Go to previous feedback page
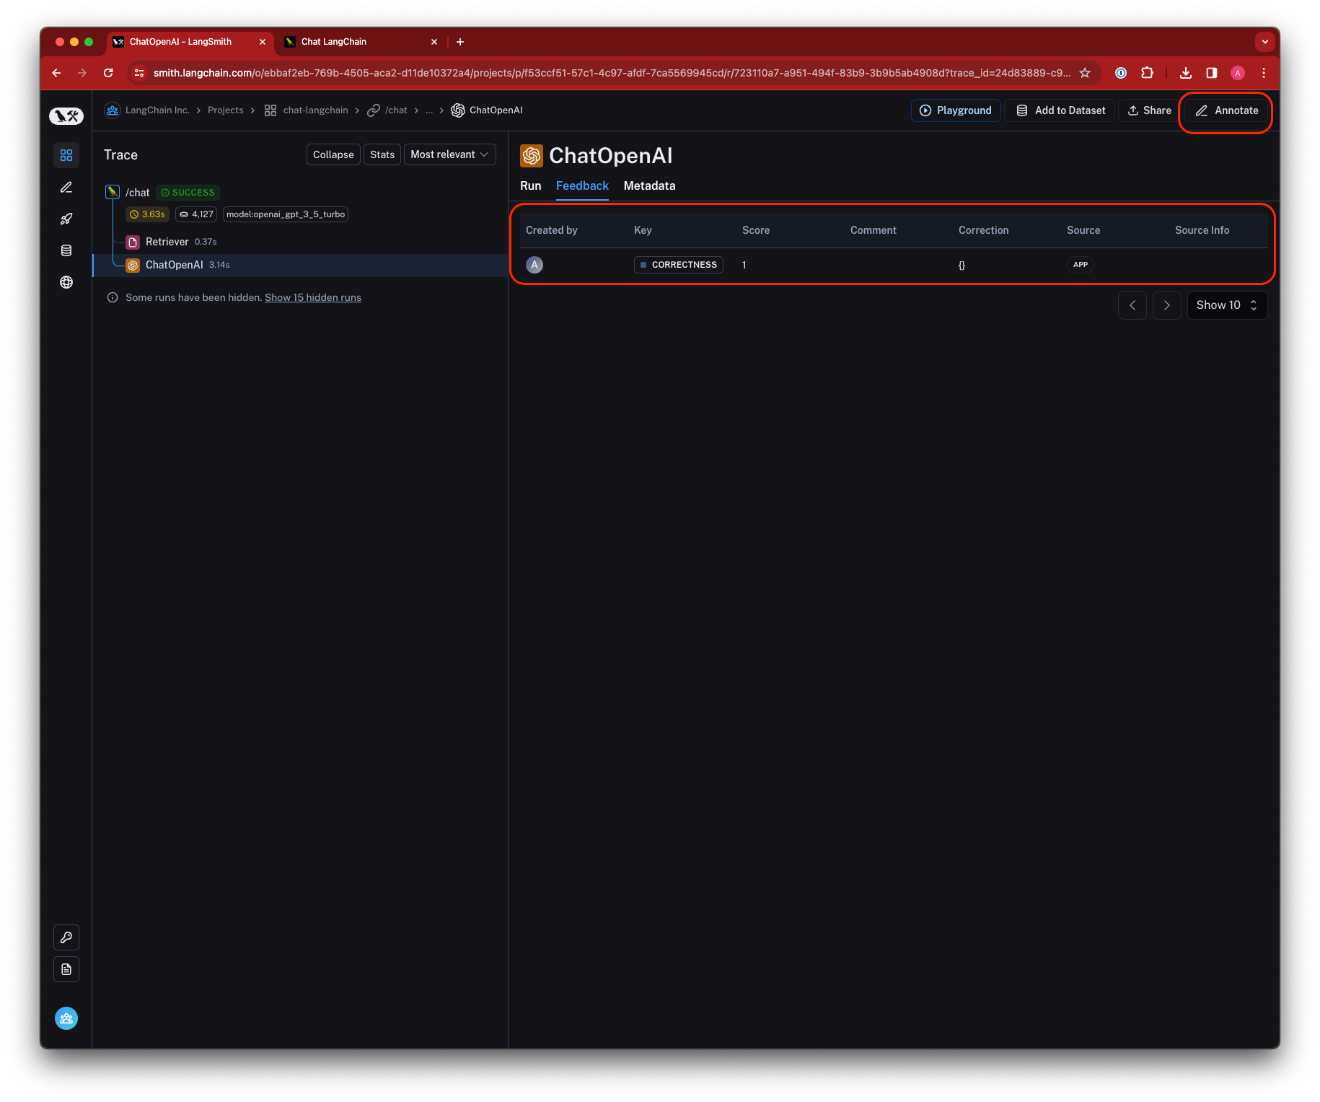 click(x=1132, y=305)
